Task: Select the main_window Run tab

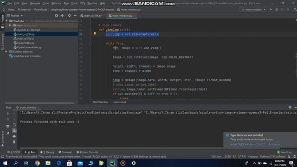Action: 27,107
